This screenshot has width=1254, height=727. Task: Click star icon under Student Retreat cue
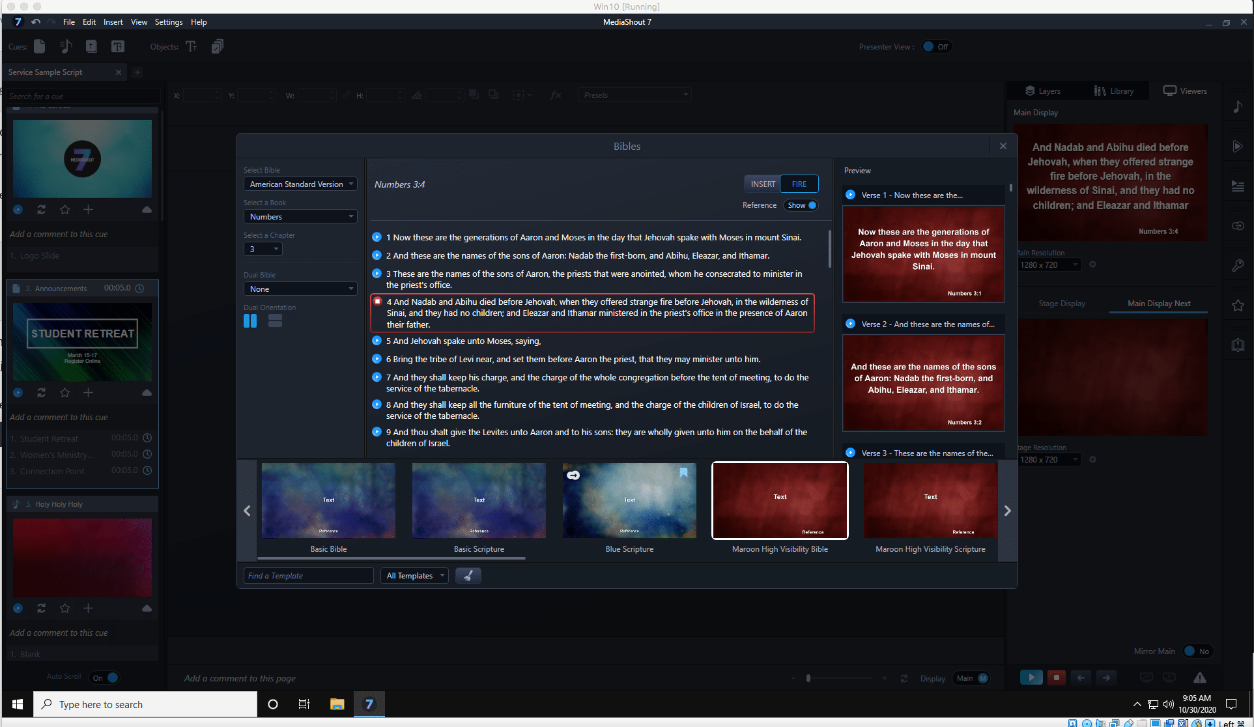click(64, 393)
